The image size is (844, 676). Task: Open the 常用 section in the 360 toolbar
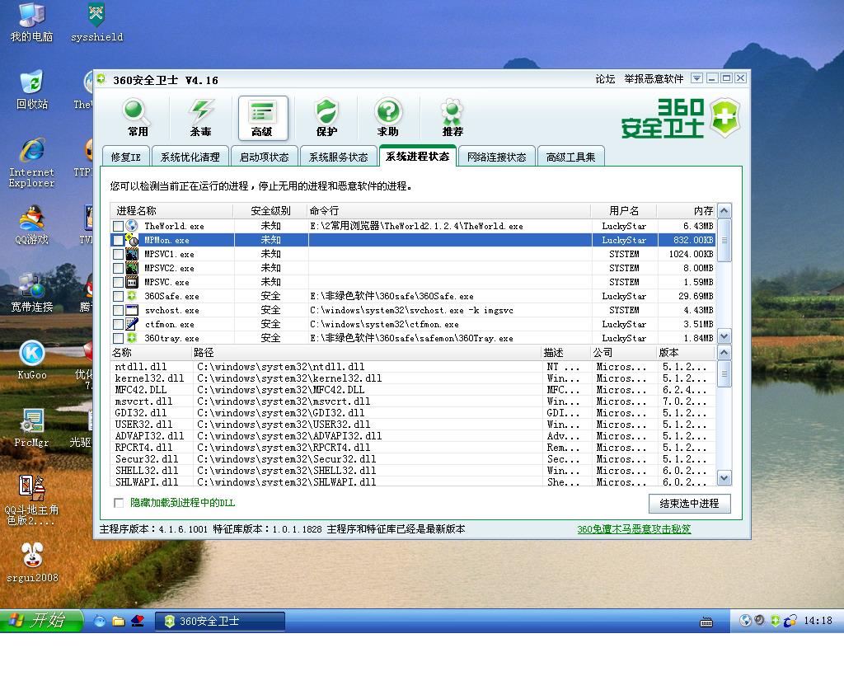[x=138, y=118]
